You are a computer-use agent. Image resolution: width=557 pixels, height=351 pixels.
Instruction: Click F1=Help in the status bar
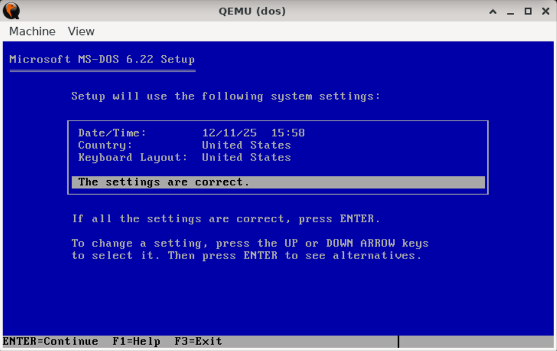(x=136, y=341)
